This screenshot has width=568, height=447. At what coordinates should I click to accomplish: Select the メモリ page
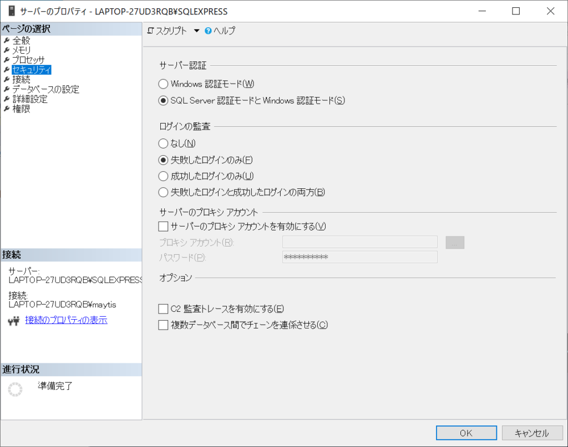[x=21, y=50]
